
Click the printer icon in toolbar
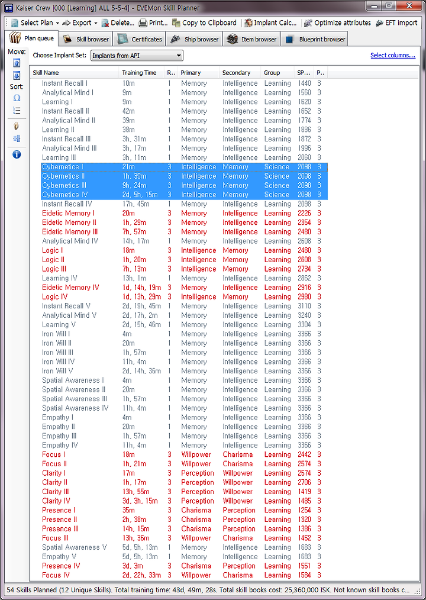[143, 23]
